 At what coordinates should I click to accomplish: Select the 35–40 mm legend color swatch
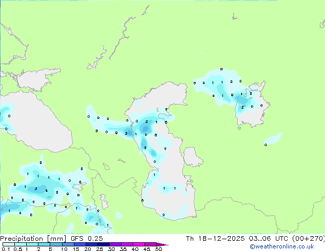(127, 244)
